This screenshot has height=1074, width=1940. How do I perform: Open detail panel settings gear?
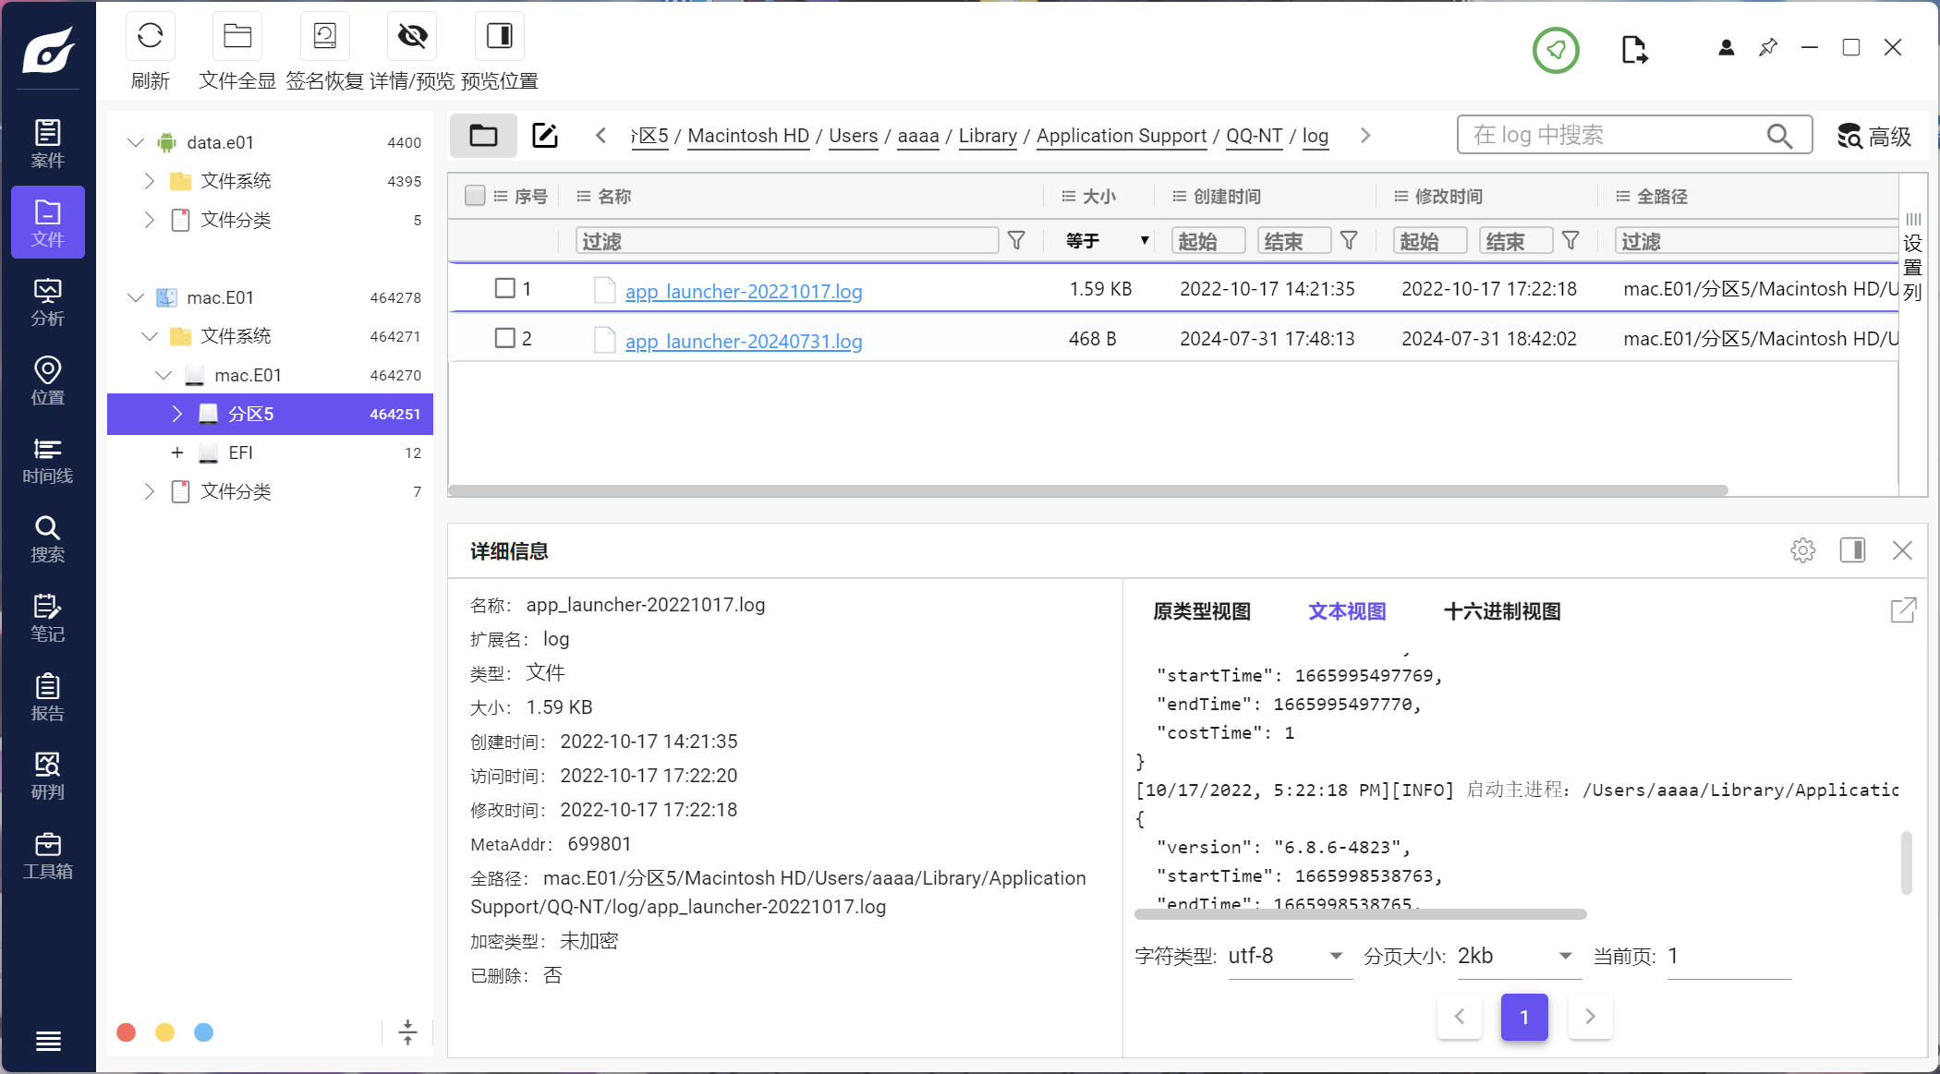(x=1802, y=550)
